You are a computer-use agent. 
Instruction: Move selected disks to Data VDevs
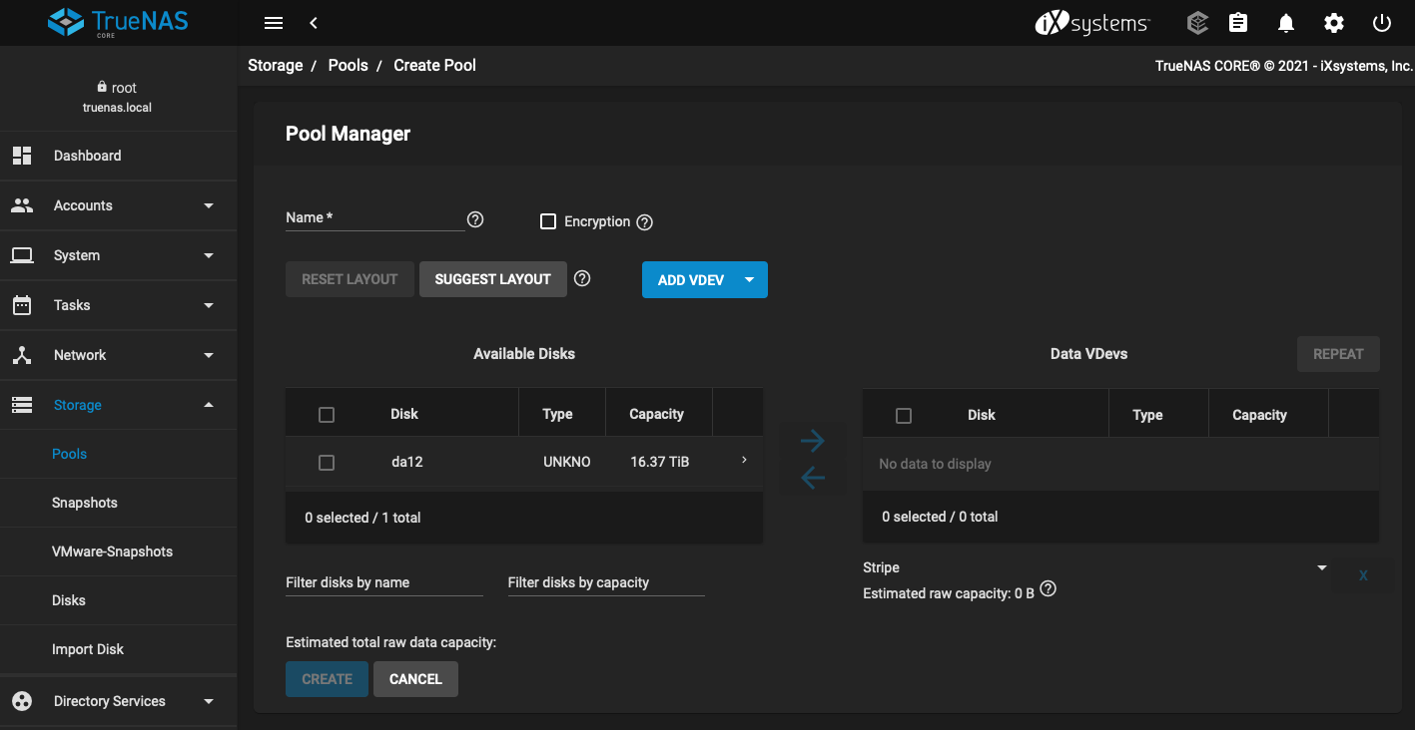tap(813, 440)
